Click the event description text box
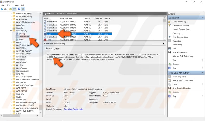 (x=103, y=69)
